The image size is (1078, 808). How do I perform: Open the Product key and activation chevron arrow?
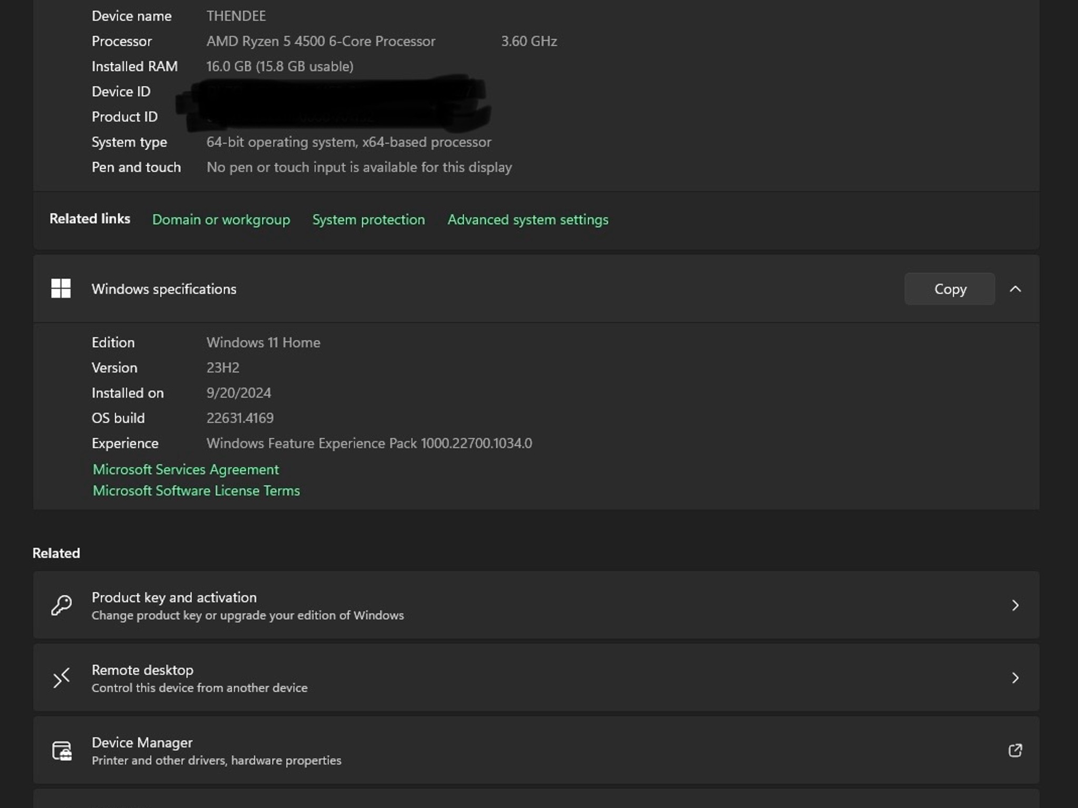[x=1015, y=605]
